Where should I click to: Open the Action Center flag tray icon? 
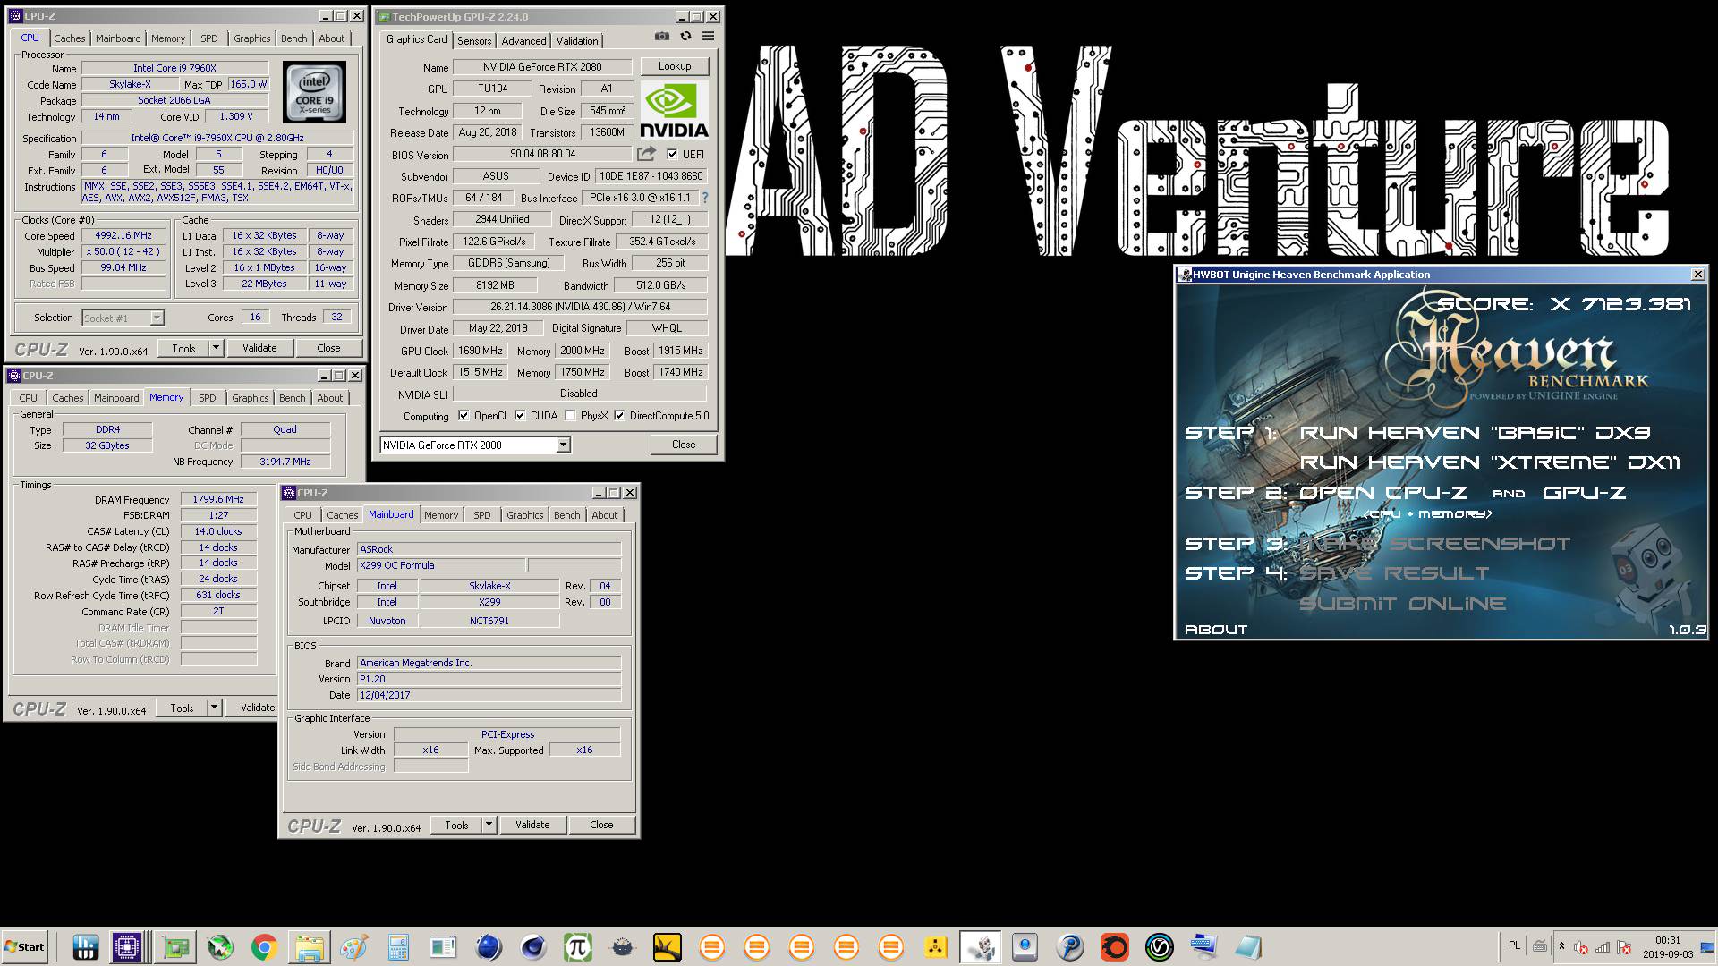point(1624,947)
